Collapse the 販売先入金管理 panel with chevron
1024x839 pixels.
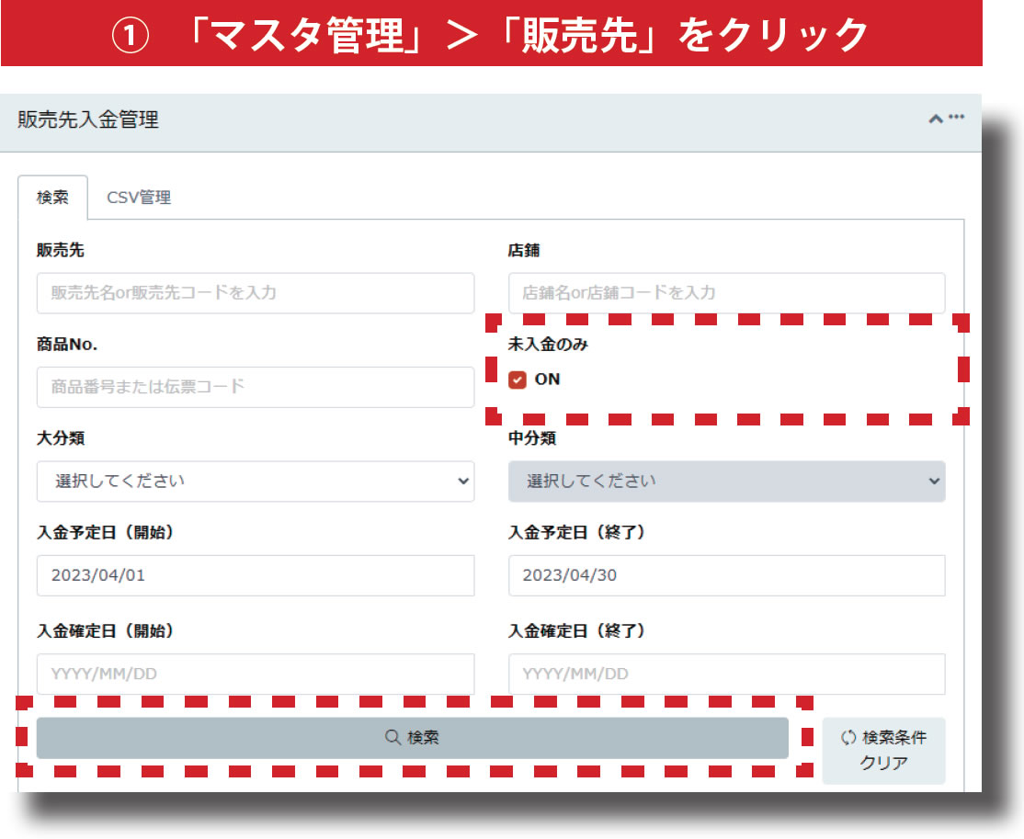(x=936, y=119)
